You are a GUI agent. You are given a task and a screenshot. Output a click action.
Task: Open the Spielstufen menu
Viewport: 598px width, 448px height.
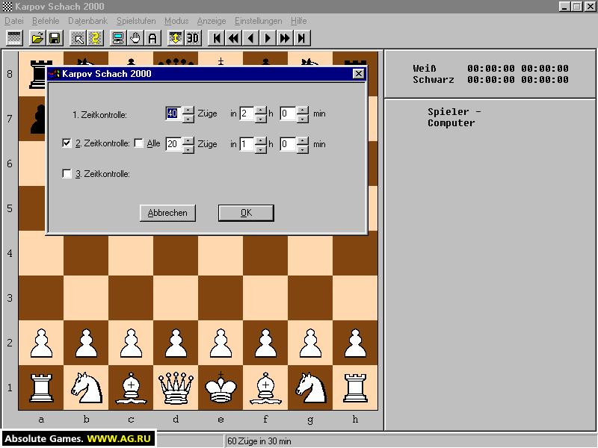click(136, 21)
